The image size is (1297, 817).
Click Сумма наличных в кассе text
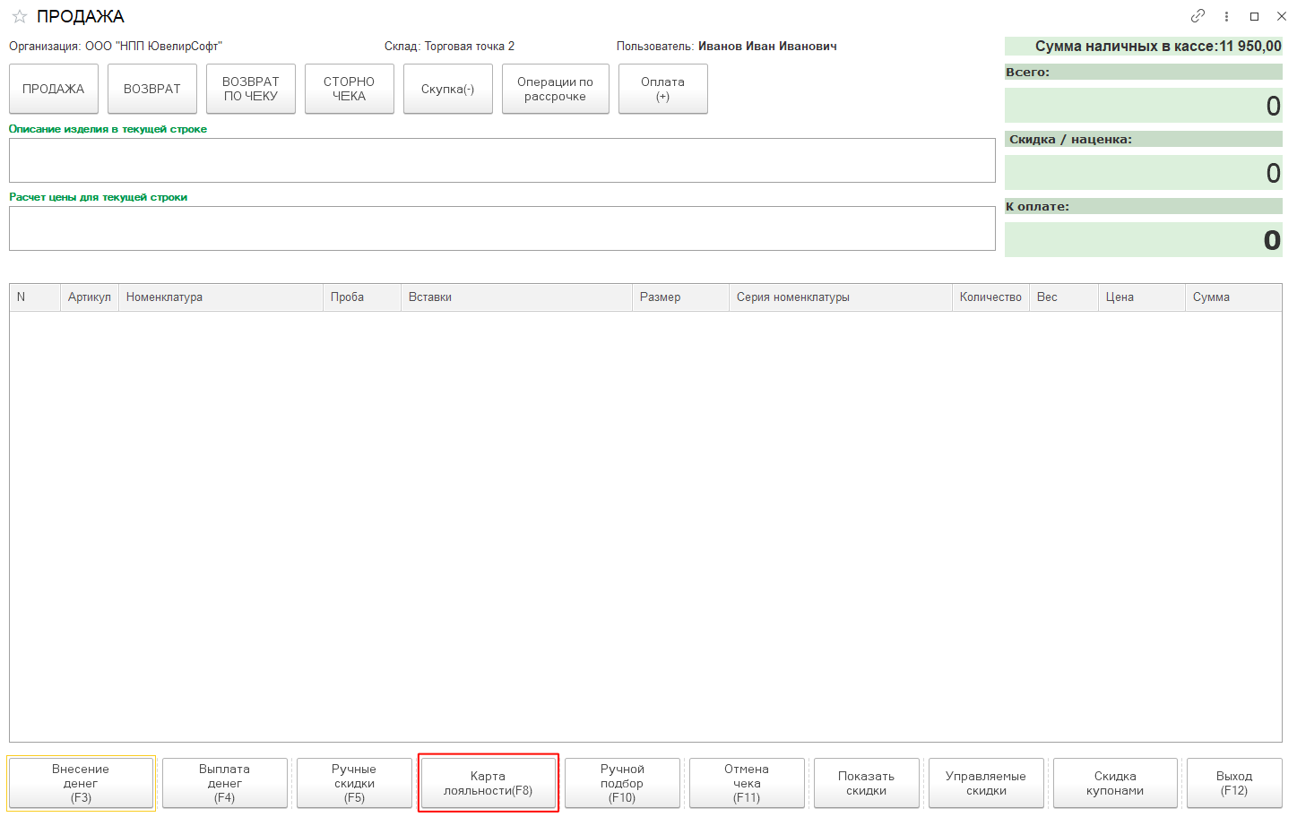(1158, 47)
